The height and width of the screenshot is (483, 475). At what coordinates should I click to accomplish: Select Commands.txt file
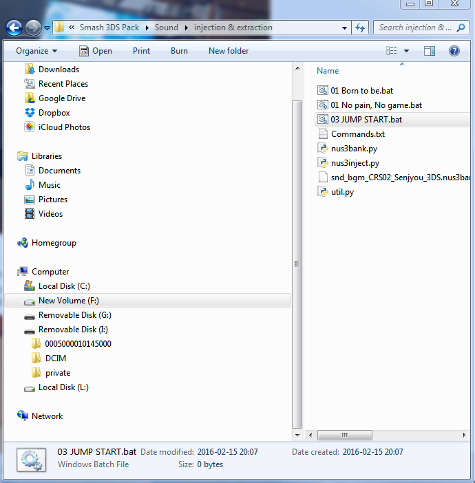[351, 134]
